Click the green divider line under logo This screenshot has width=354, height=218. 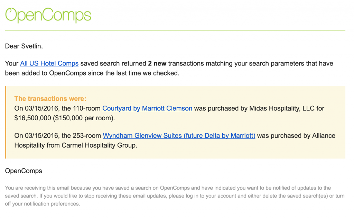[175, 30]
